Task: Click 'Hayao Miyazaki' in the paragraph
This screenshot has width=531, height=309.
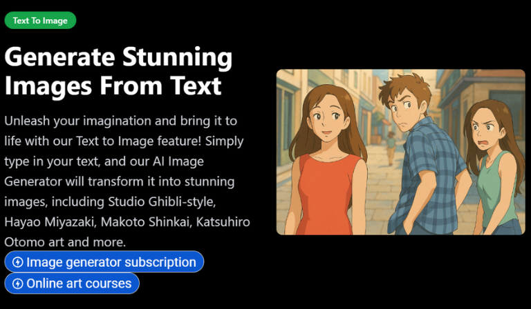Action: pyautogui.click(x=47, y=223)
